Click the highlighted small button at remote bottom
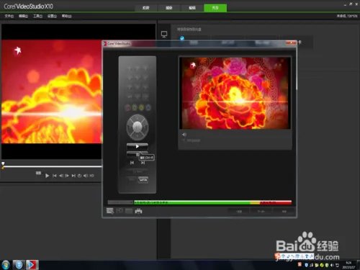 [x=143, y=179]
